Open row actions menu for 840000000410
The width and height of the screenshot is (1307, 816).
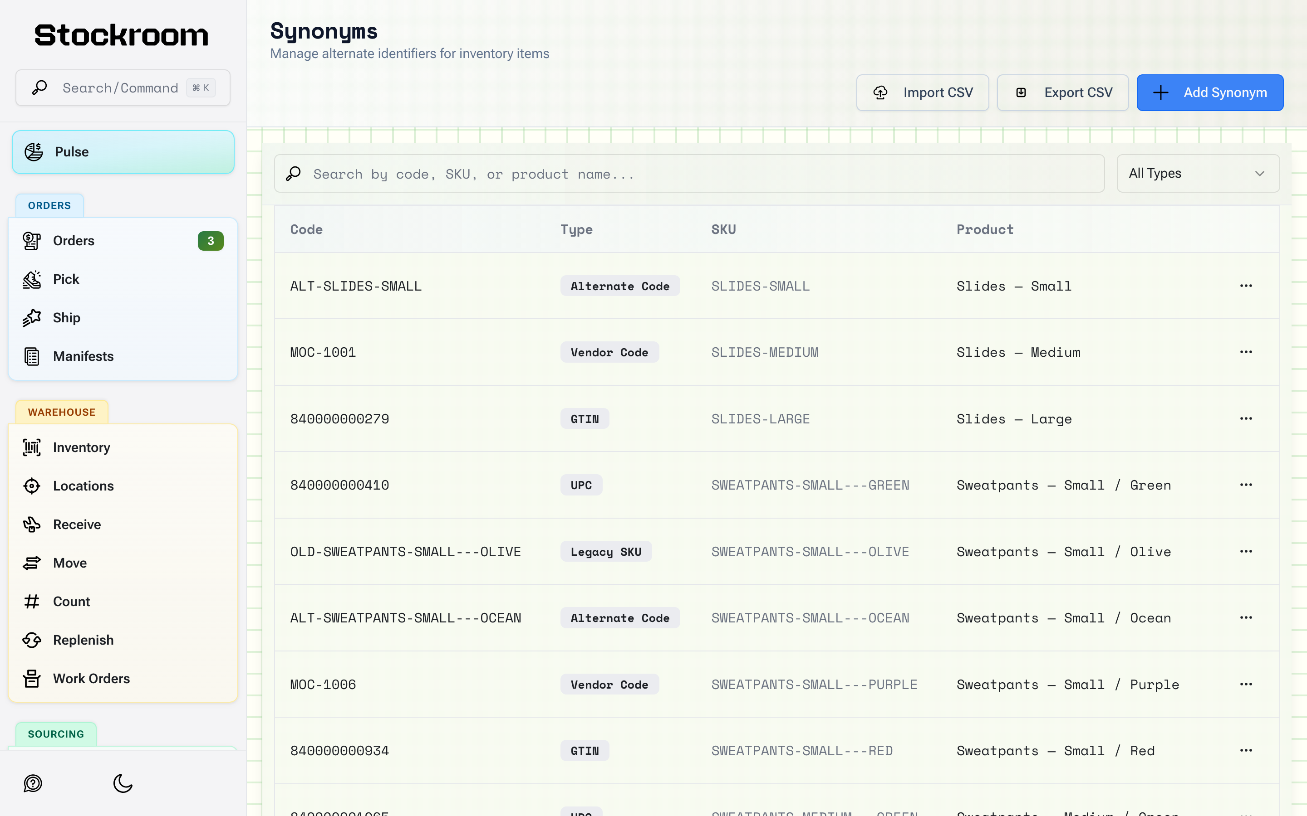(x=1246, y=485)
